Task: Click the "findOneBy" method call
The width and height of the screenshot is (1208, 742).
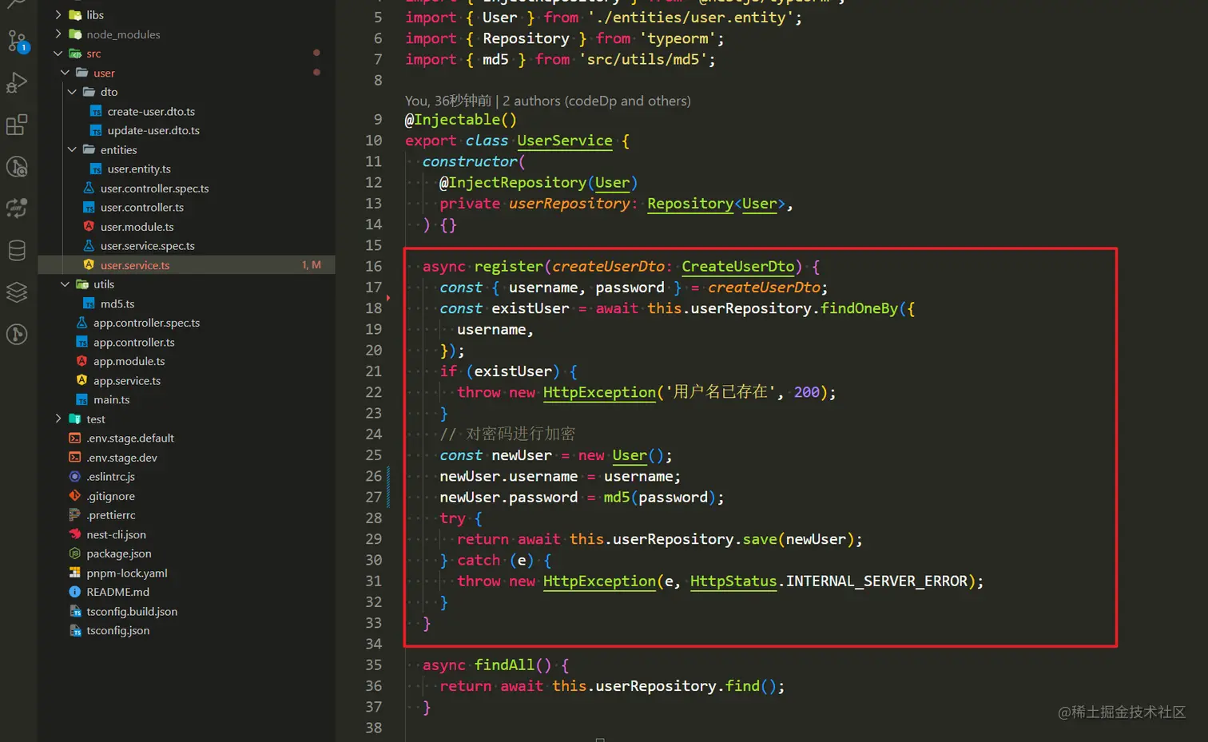Action: [x=859, y=308]
